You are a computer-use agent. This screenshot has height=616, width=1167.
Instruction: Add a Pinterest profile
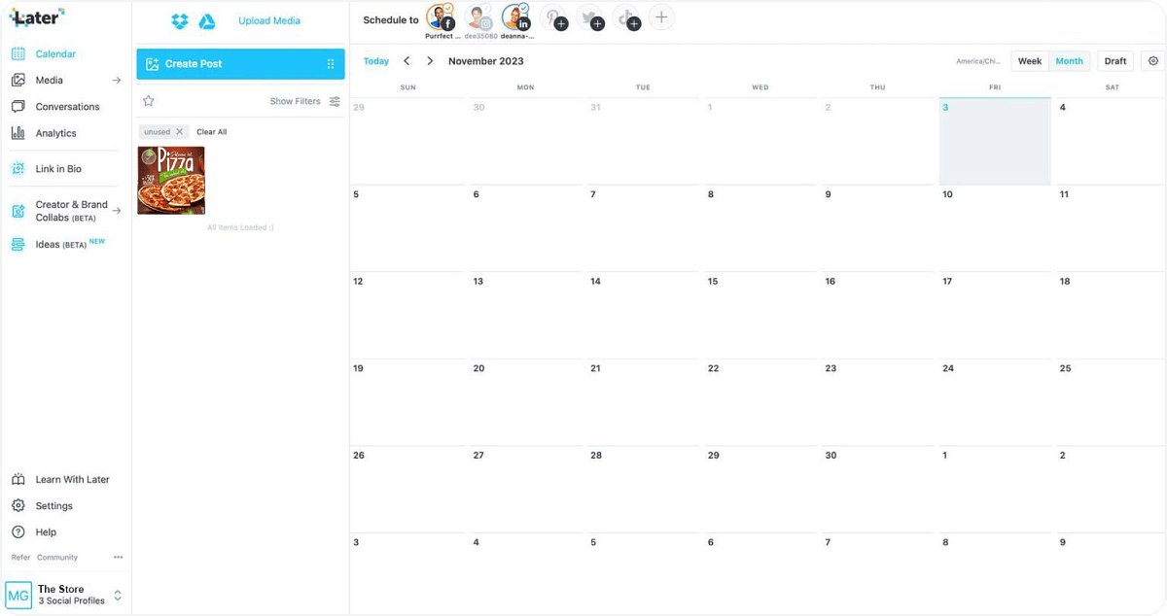[x=554, y=18]
